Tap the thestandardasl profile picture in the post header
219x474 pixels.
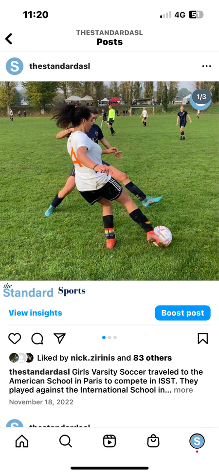[x=15, y=66]
